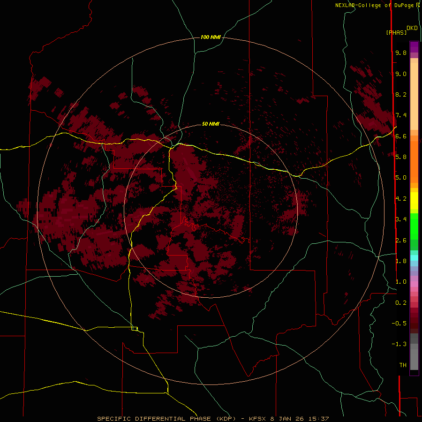Click the 4.2 value on the legend

click(x=401, y=199)
